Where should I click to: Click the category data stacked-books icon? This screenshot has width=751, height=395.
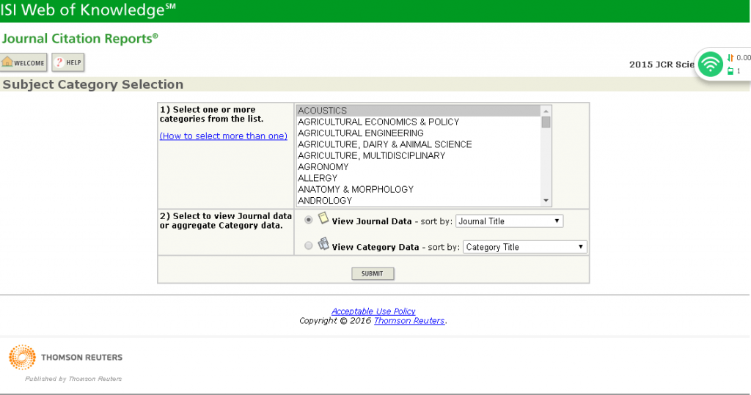323,244
